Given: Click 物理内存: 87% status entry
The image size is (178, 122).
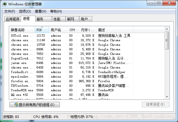Looking at the screenshot, I should (82, 117).
